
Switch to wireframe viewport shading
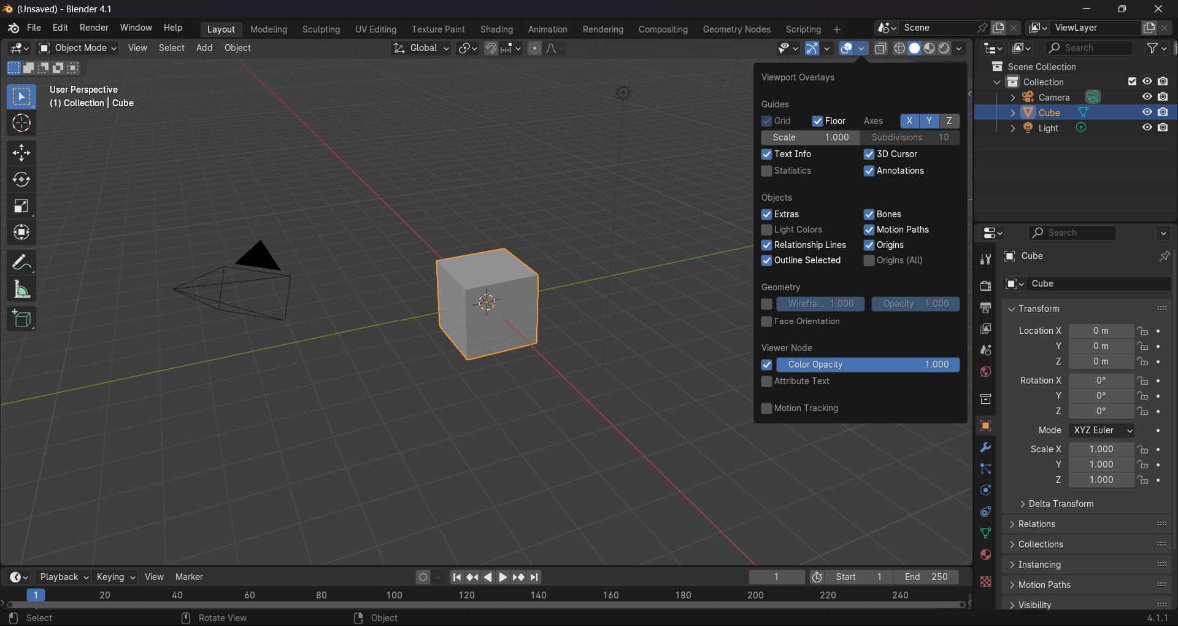[899, 48]
